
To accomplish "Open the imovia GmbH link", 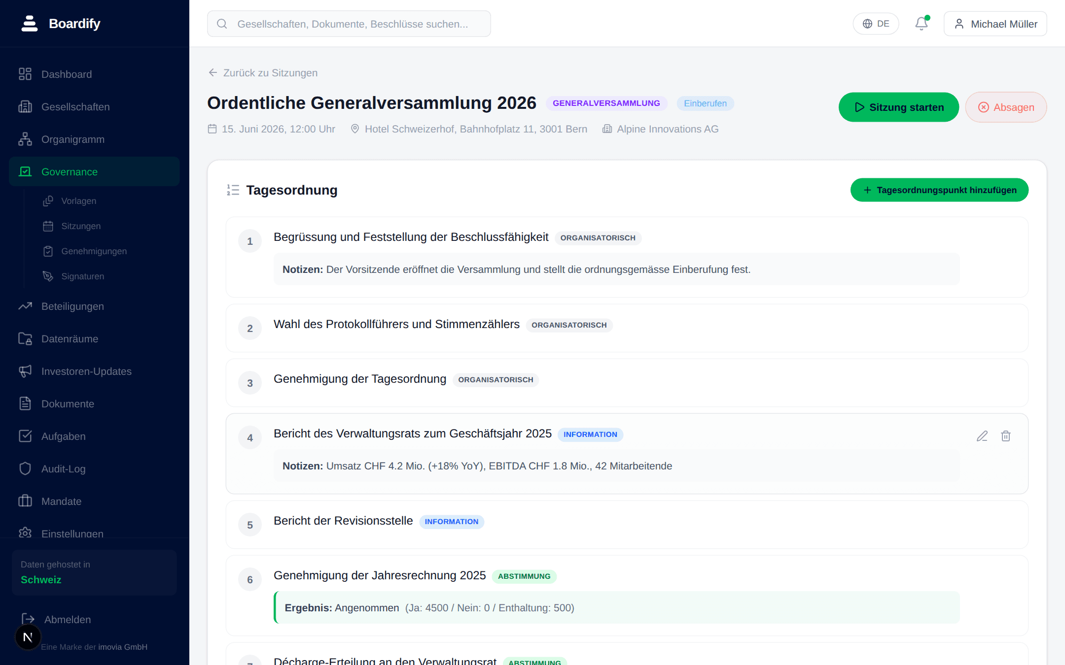I will pos(123,647).
